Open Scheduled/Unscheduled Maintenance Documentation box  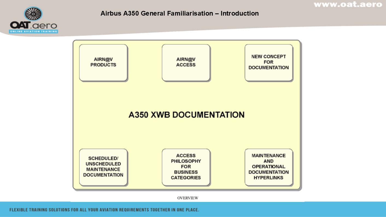coord(103,167)
